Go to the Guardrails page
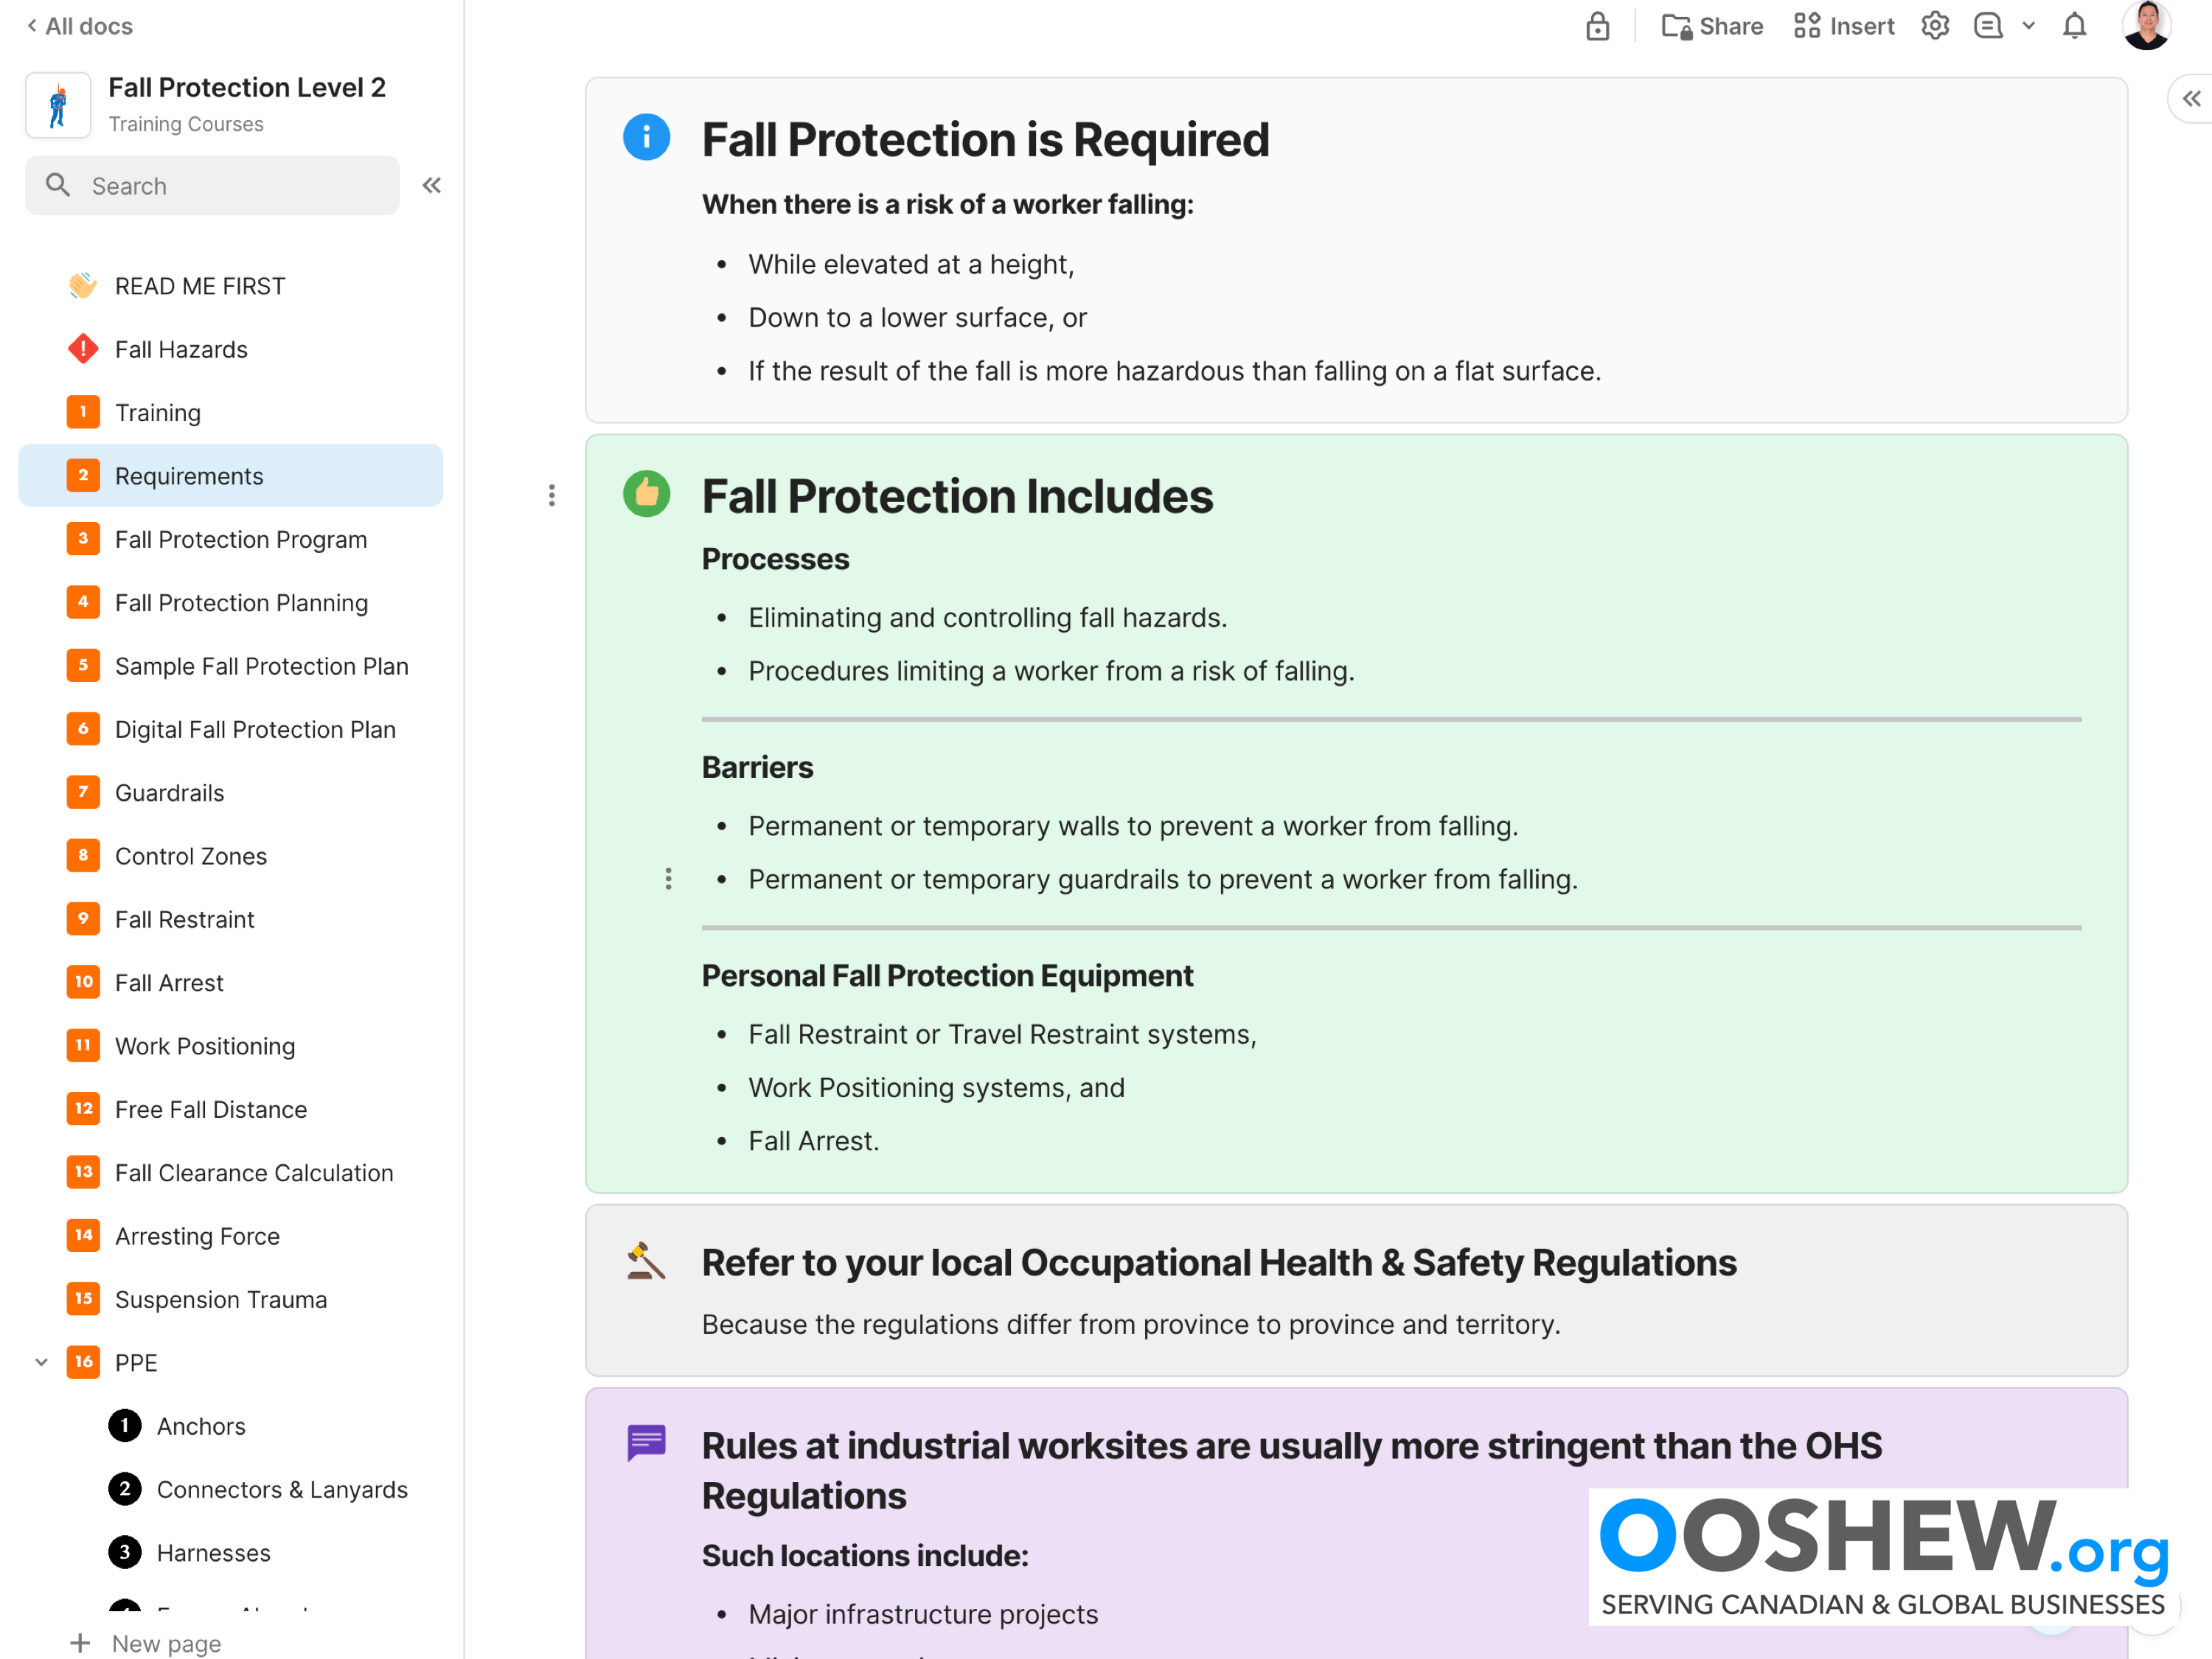This screenshot has width=2212, height=1659. pos(169,792)
